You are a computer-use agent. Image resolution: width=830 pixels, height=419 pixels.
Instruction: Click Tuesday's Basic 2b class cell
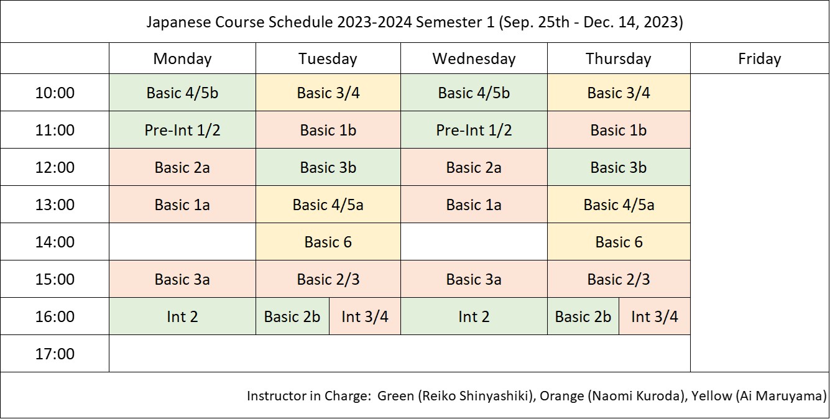point(292,316)
